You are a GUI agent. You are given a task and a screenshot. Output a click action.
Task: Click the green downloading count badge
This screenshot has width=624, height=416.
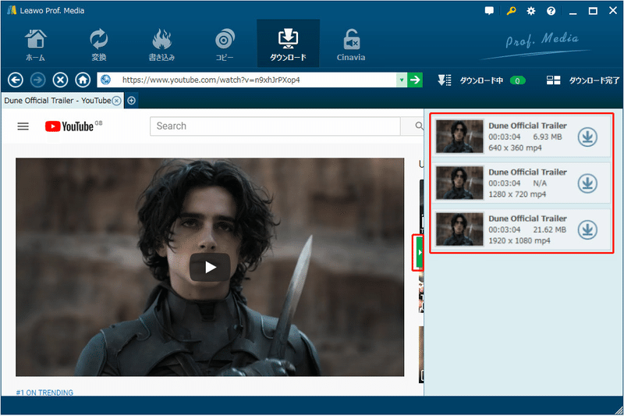pos(517,81)
